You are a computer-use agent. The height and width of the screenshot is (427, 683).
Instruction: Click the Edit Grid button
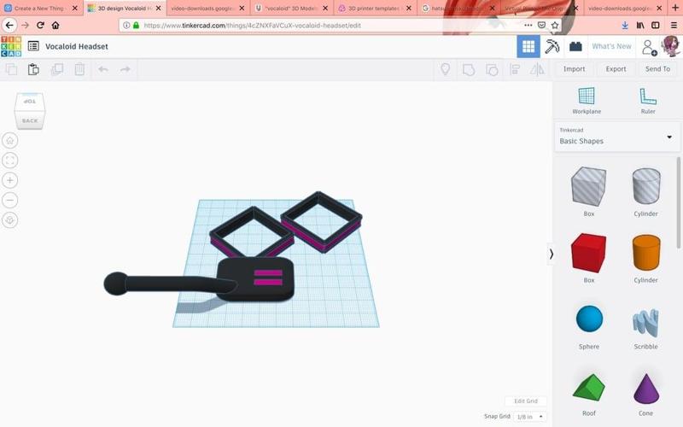[x=526, y=401]
